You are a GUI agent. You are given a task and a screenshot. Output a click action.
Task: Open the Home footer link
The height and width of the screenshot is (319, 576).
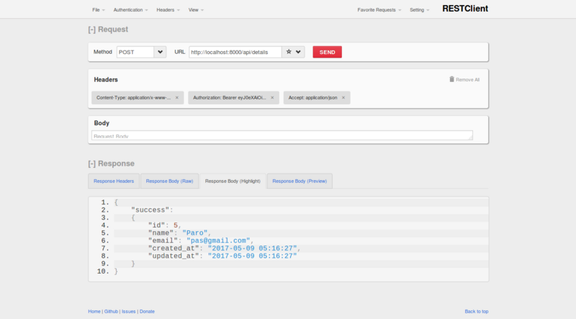(x=94, y=311)
